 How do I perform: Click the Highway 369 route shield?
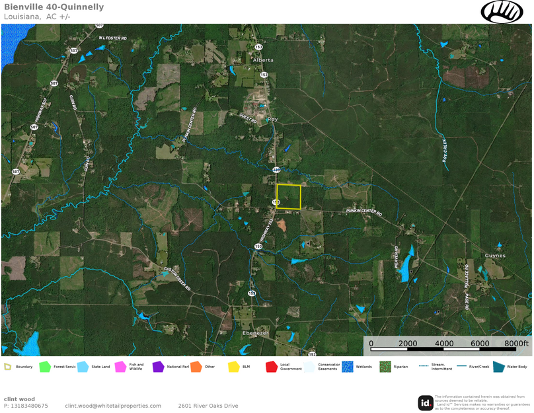[x=277, y=170]
